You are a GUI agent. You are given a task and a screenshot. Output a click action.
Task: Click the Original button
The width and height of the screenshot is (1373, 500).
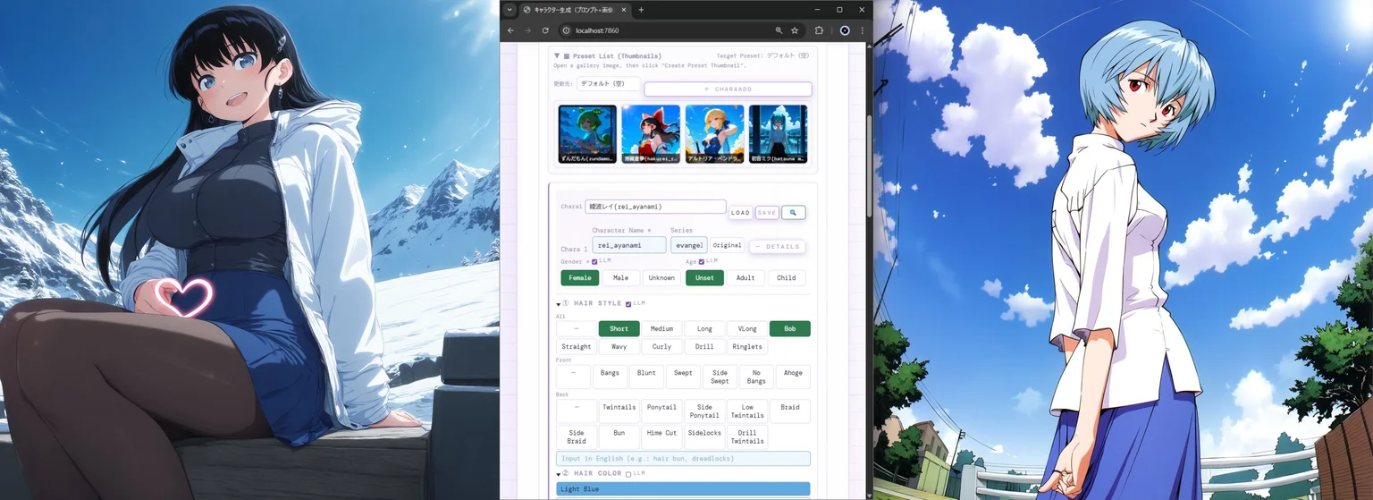[x=727, y=245]
